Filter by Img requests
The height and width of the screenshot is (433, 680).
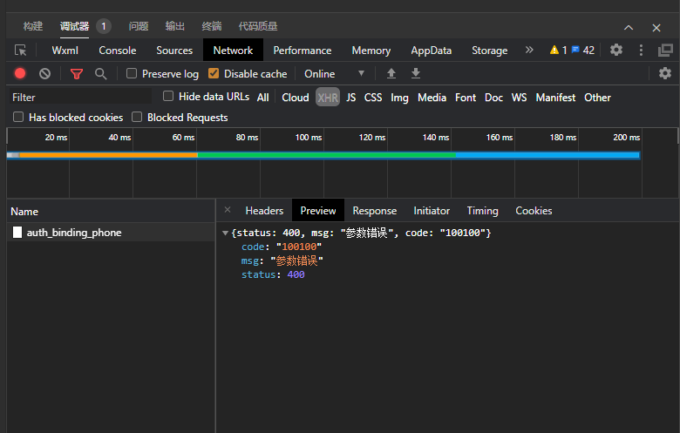[399, 98]
